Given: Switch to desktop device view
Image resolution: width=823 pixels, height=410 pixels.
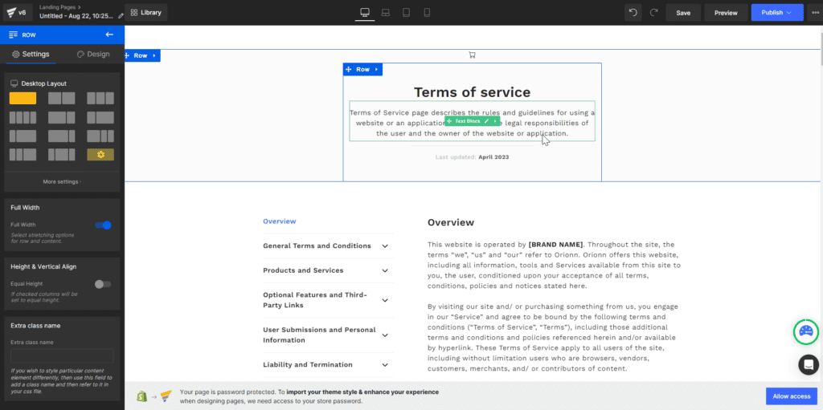Looking at the screenshot, I should click(365, 13).
